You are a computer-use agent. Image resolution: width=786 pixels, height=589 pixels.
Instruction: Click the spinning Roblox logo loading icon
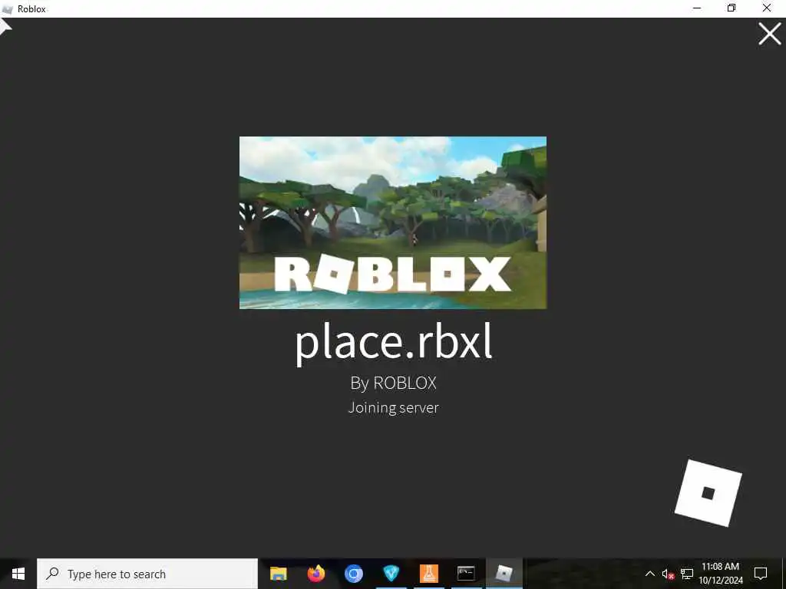click(x=708, y=493)
